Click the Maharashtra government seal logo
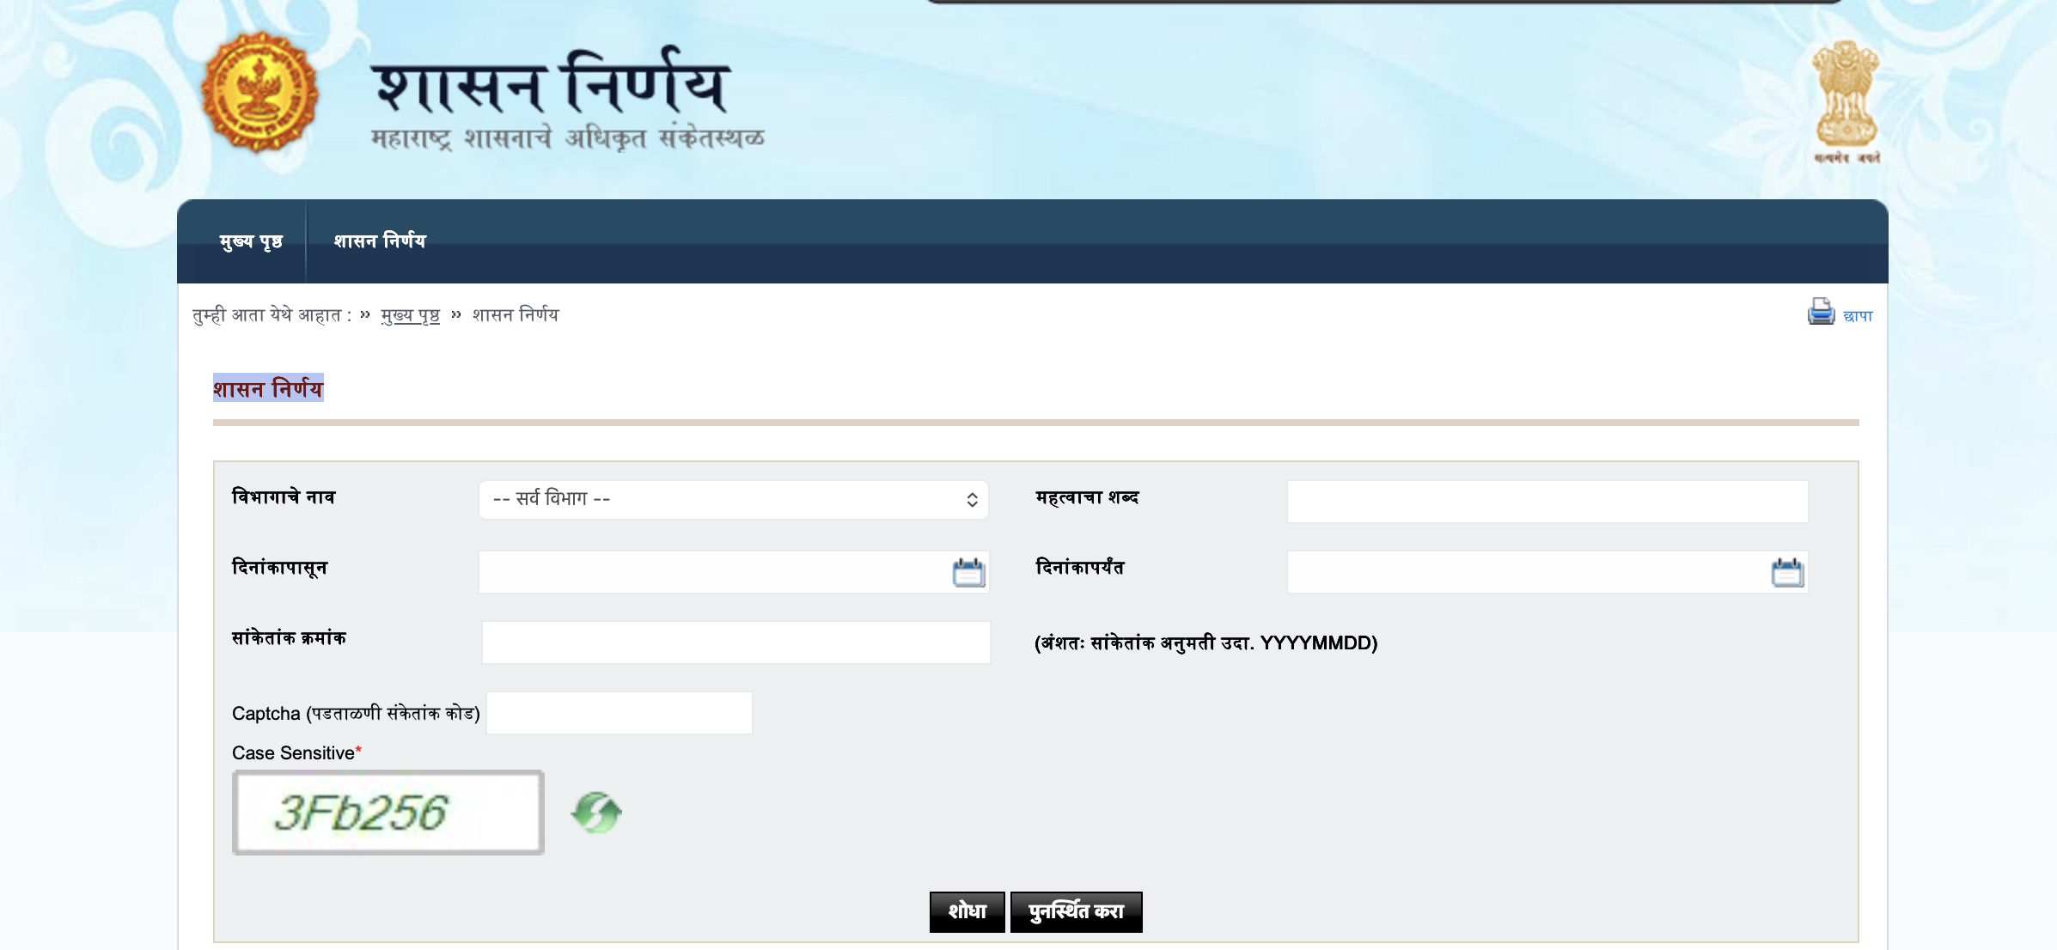This screenshot has width=2057, height=950. point(259,92)
